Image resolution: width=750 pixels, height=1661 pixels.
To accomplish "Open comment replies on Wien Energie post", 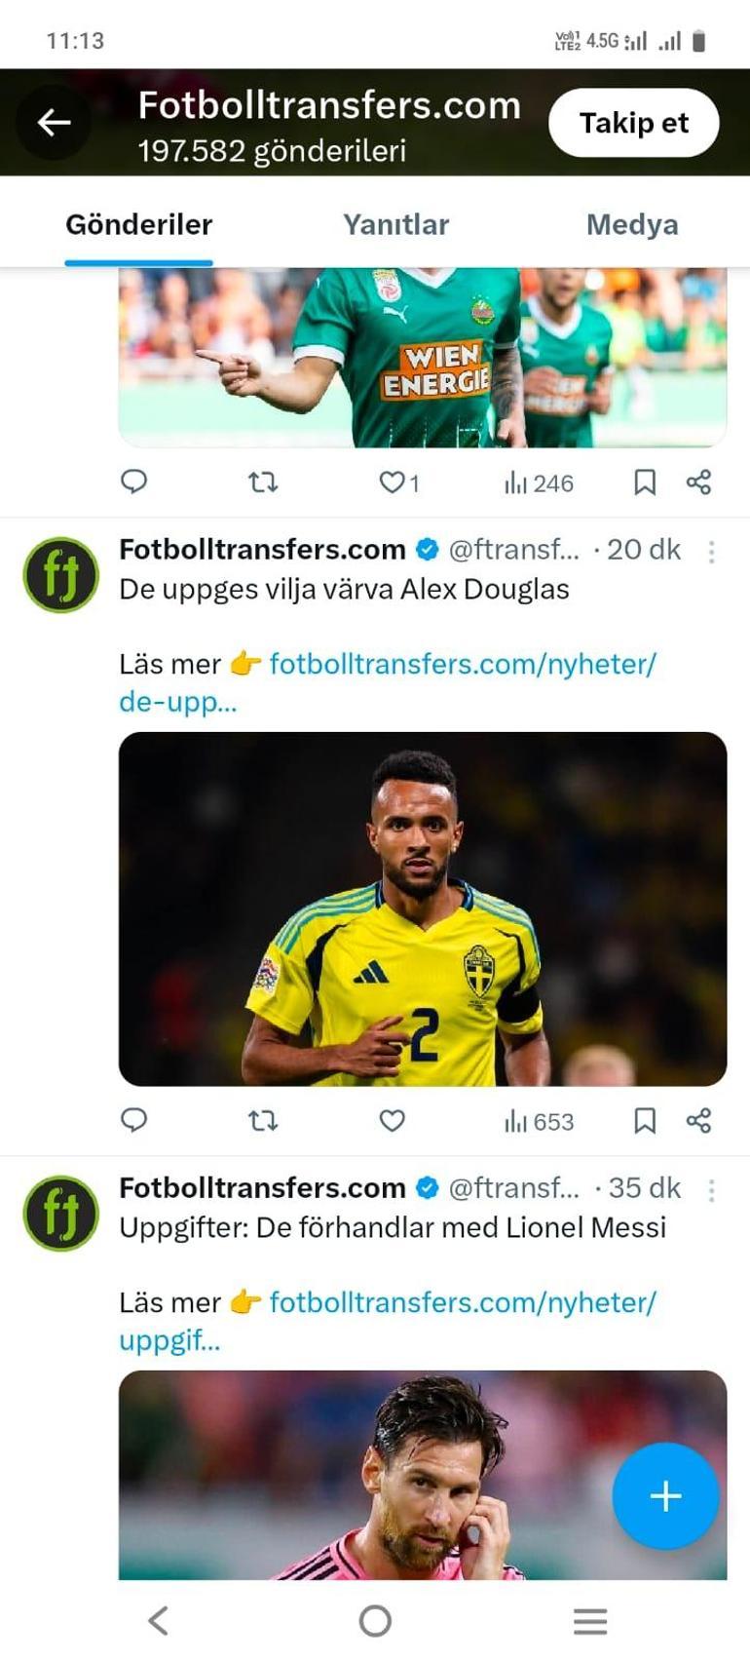I will [133, 482].
